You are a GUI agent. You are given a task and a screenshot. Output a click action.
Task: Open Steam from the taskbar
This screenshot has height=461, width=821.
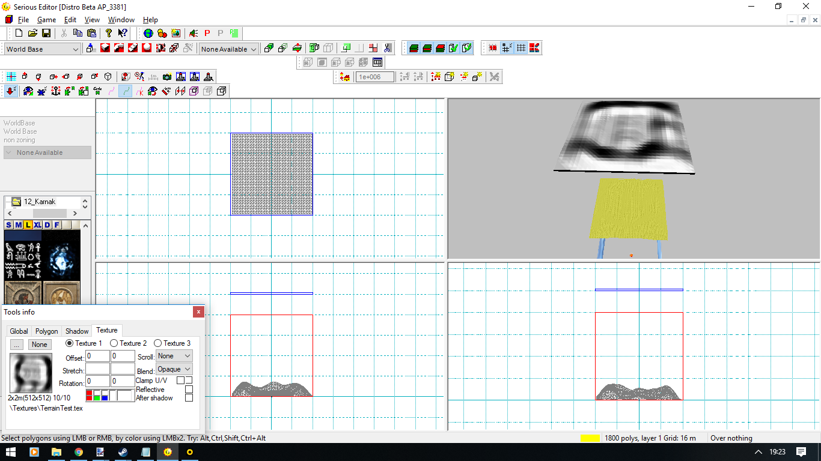coord(123,452)
